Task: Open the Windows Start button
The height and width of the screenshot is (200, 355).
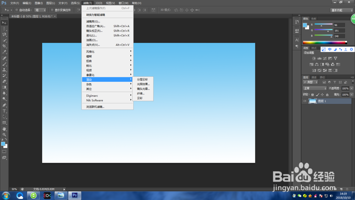Action: point(6,195)
